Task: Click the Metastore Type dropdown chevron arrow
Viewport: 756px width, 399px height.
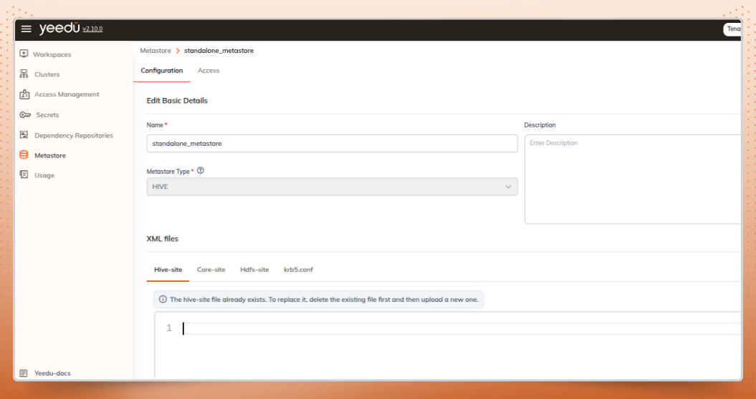Action: tap(508, 187)
